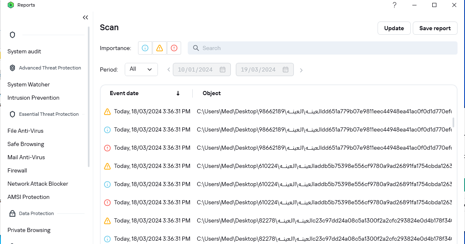Go to the next period with right arrow
465x244 pixels.
[301, 70]
